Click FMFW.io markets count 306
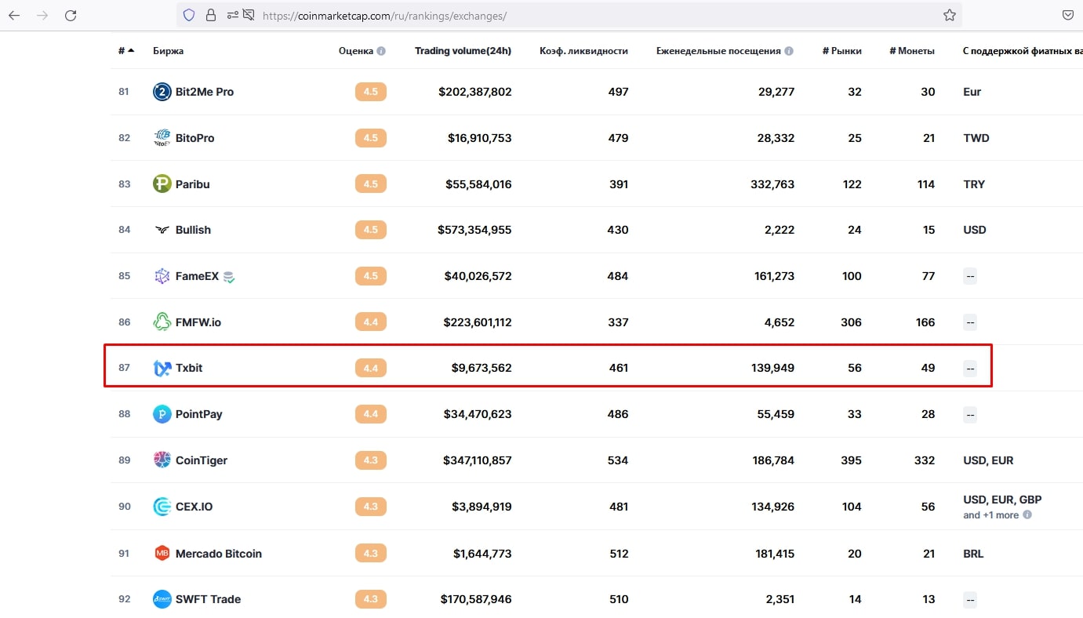This screenshot has height=618, width=1083. click(x=850, y=322)
